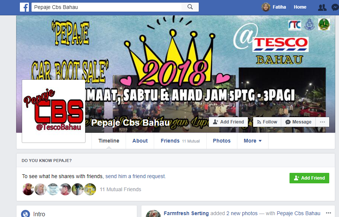The image size is (339, 217).
Task: Click the second mutual friend avatar
Action: (x=40, y=189)
